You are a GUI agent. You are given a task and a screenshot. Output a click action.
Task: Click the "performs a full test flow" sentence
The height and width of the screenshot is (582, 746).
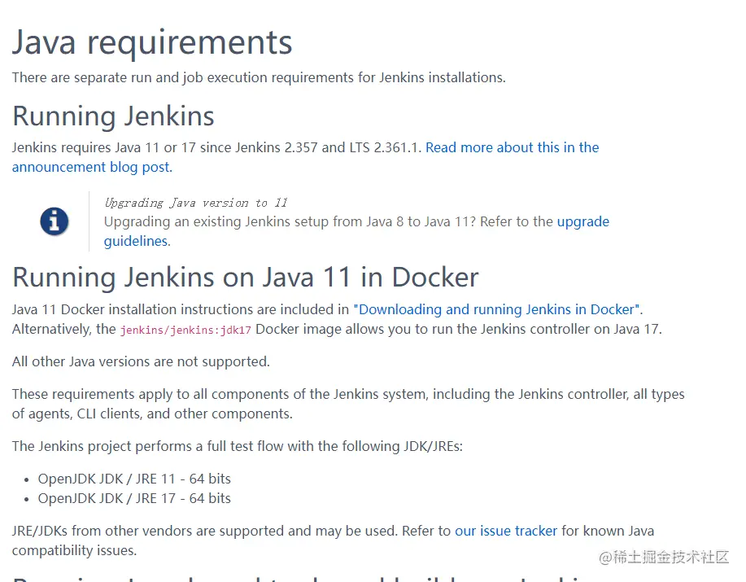tap(238, 446)
